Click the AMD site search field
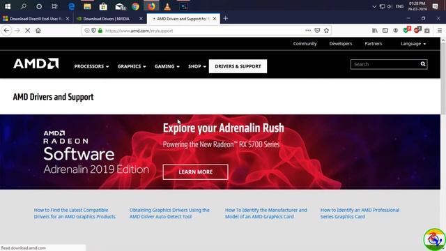Screen dimensions: 446x251 [385, 64]
